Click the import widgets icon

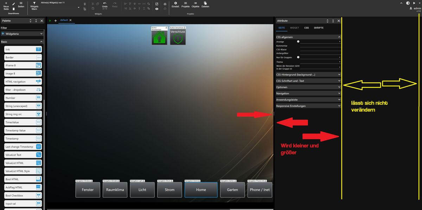[165, 4]
